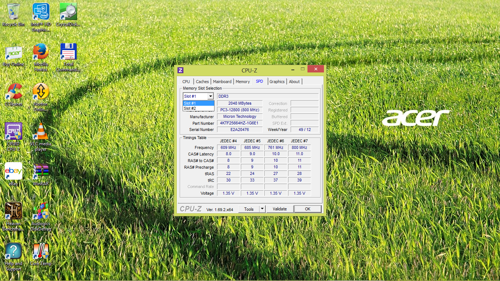Select Slot #2 from the dropdown list
This screenshot has width=500, height=281.
pyautogui.click(x=198, y=108)
